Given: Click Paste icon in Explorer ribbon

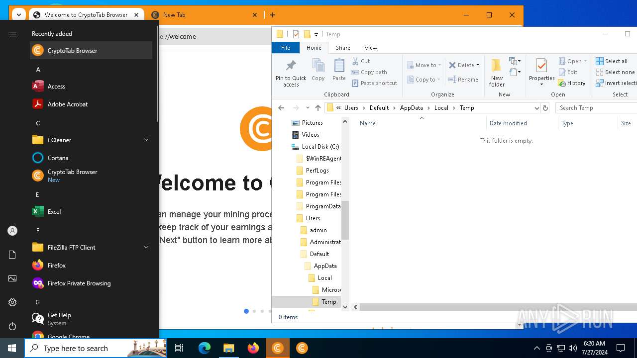Looking at the screenshot, I should (x=339, y=70).
